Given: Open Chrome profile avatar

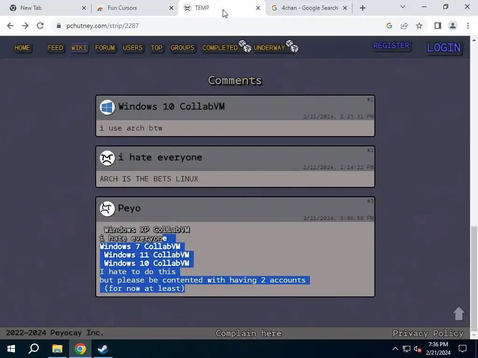Looking at the screenshot, I should [x=453, y=26].
